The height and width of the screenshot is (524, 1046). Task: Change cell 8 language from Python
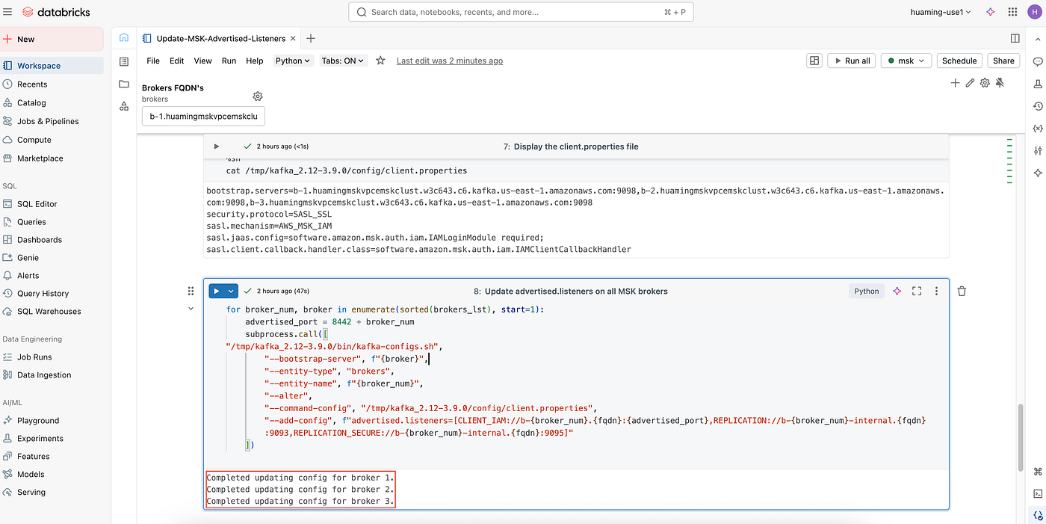click(x=867, y=291)
